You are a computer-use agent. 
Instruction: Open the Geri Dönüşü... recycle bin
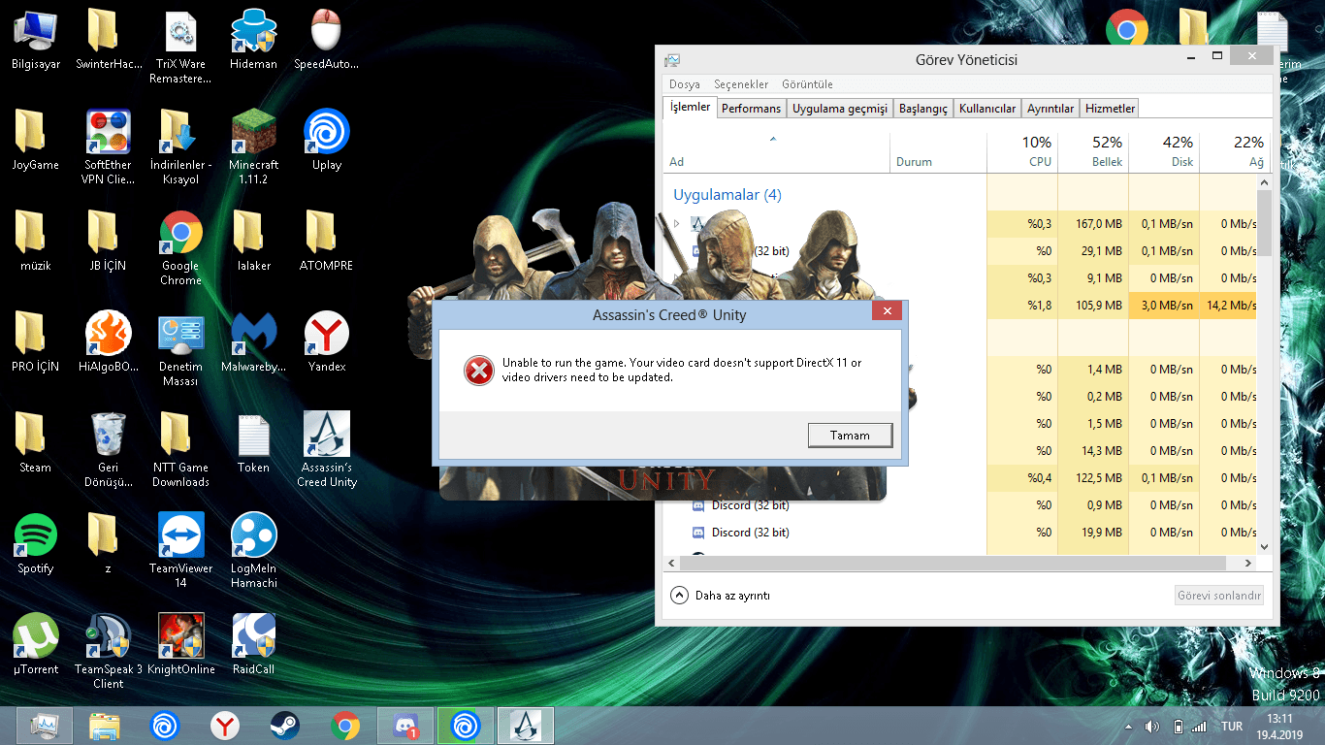point(108,450)
